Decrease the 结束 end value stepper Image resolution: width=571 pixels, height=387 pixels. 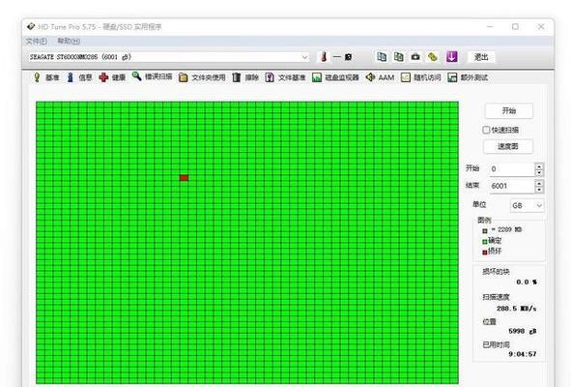tap(539, 190)
